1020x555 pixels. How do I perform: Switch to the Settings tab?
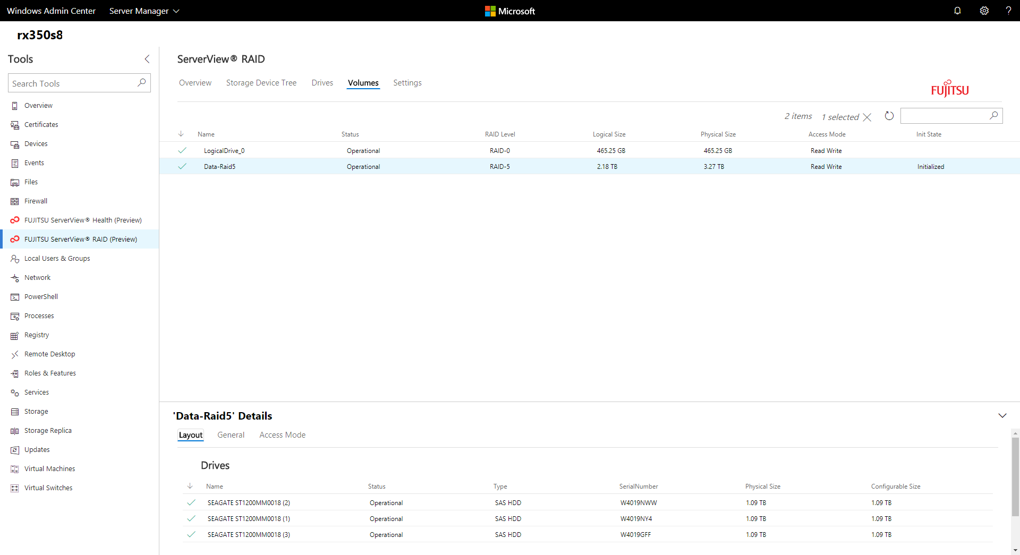[x=407, y=83]
